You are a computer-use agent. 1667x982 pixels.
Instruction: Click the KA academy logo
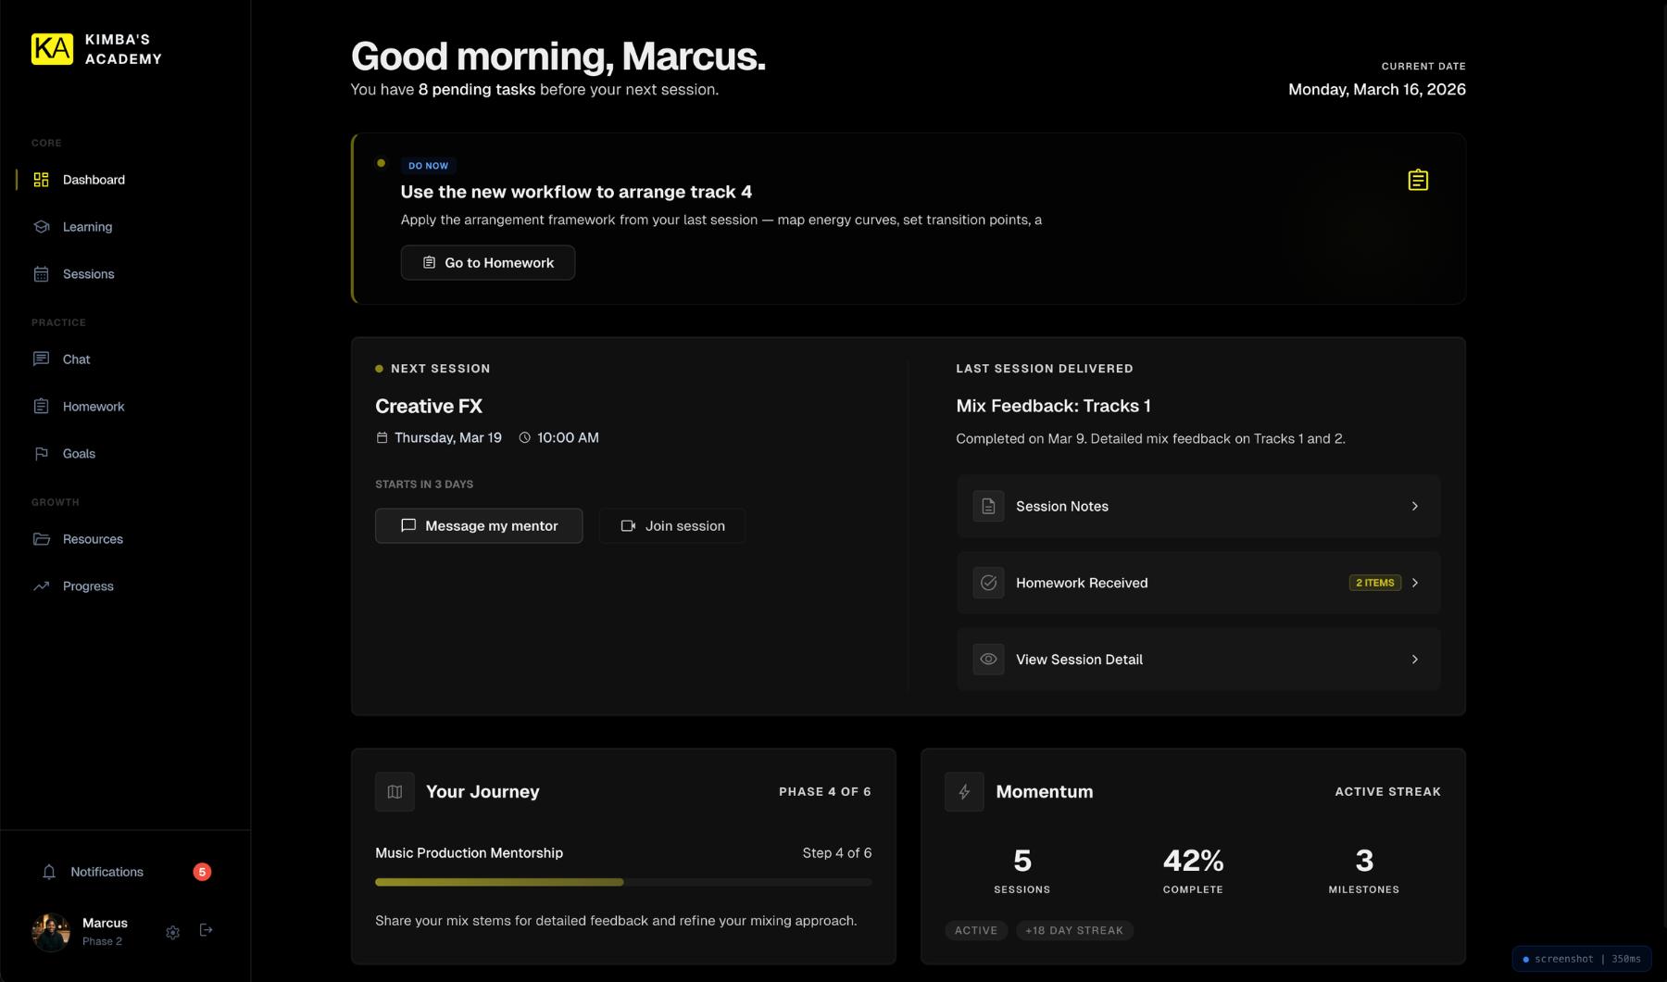(x=52, y=49)
